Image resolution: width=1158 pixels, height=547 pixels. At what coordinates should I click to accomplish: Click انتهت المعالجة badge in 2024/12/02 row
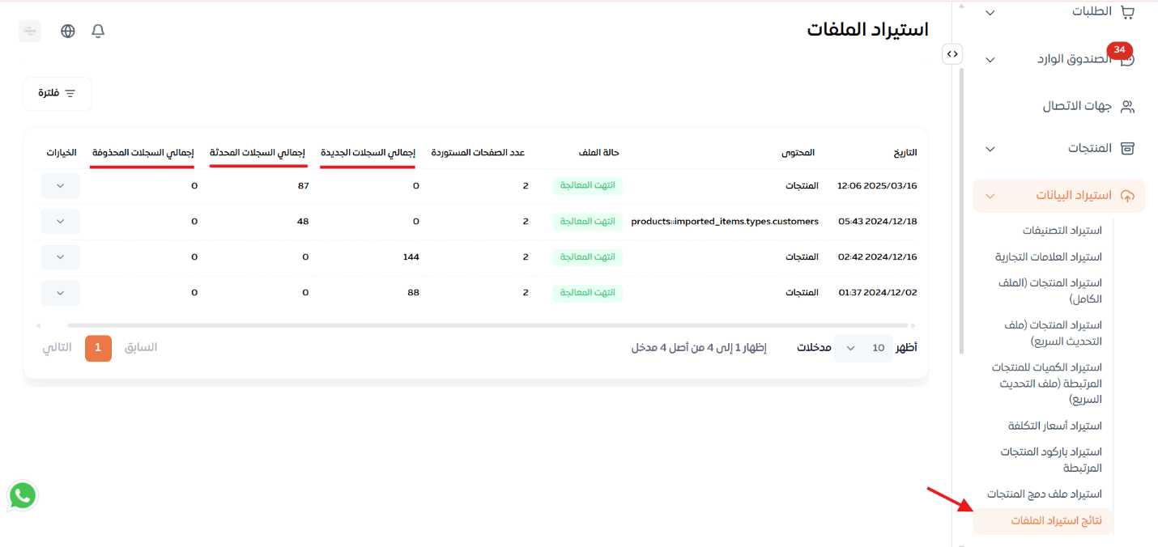587,292
